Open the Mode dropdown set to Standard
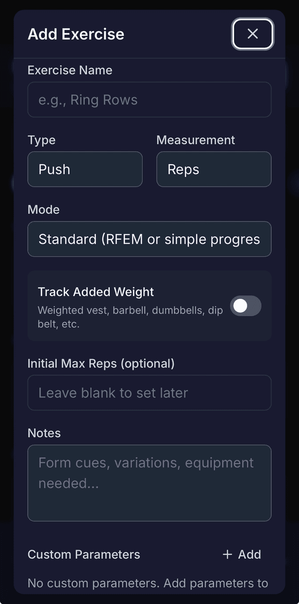 pos(149,239)
